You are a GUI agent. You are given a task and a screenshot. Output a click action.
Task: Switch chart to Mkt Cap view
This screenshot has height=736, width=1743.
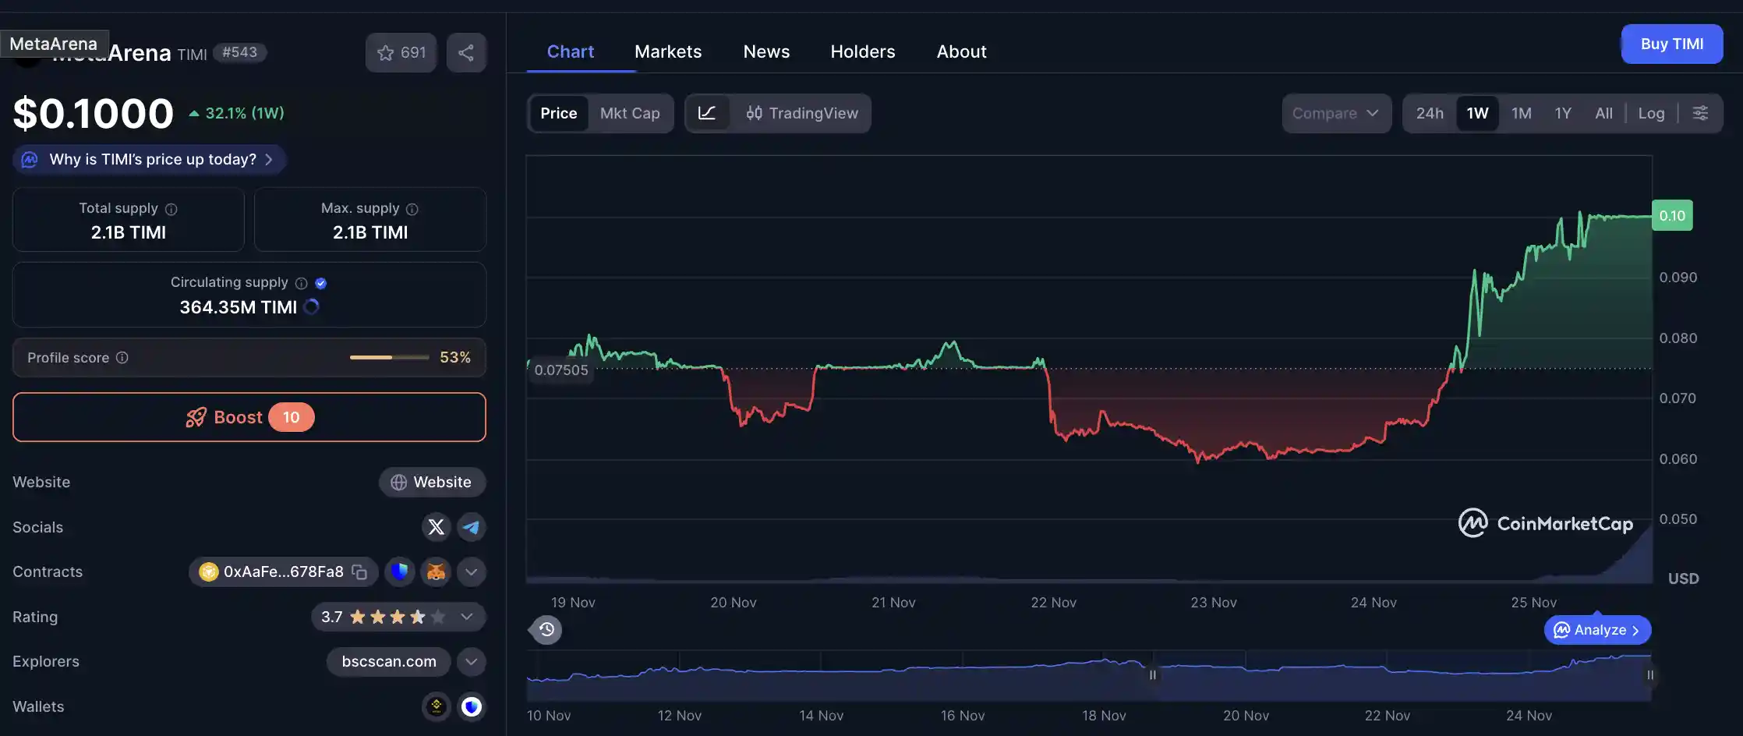tap(630, 113)
